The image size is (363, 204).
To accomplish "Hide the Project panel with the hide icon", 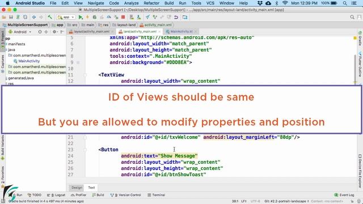I will coord(62,32).
